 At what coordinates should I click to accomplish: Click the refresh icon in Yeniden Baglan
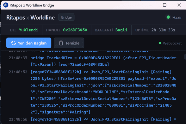(x=13, y=43)
